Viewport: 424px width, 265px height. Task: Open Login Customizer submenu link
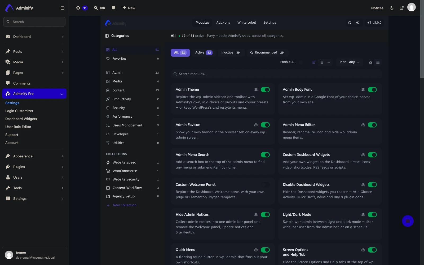[19, 111]
